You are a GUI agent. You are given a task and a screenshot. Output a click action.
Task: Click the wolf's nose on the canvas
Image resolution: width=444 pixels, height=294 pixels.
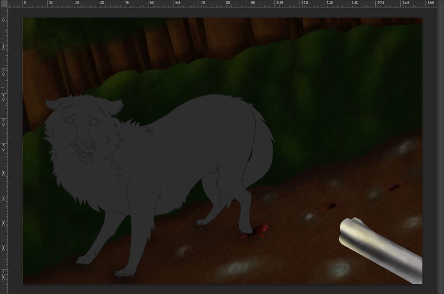(x=89, y=144)
